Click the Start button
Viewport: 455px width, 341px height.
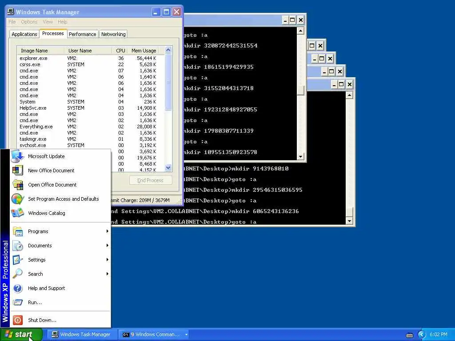(x=21, y=335)
